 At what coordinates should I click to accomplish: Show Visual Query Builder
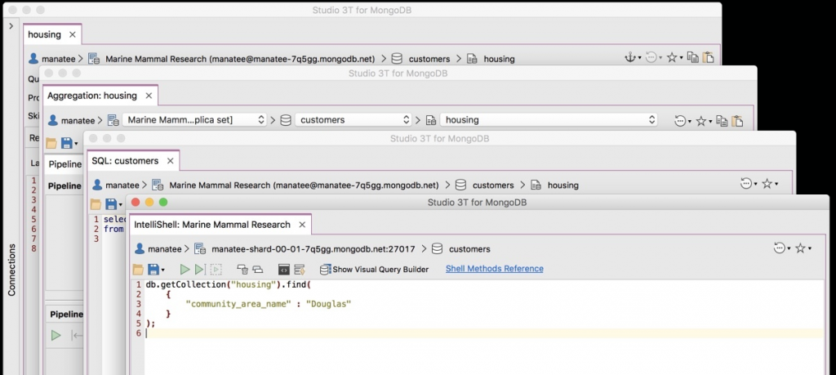coord(374,270)
